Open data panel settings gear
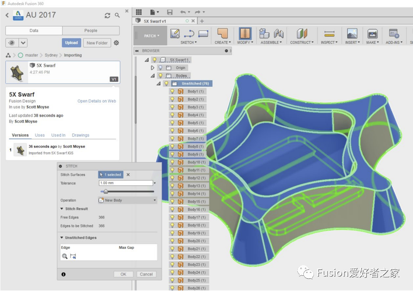The width and height of the screenshot is (413, 291). 116,43
